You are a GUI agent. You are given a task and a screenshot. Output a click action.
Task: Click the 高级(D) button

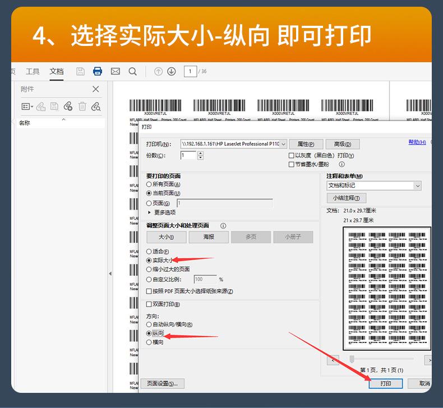point(343,144)
